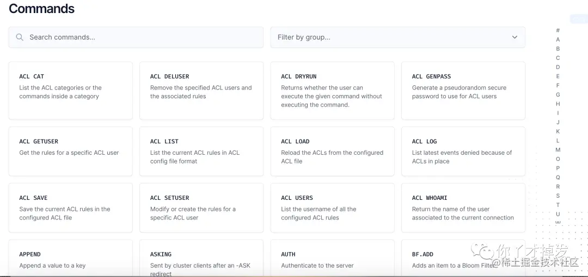Open the ACL SETUSER command card
The height and width of the screenshot is (277, 588).
(201, 207)
